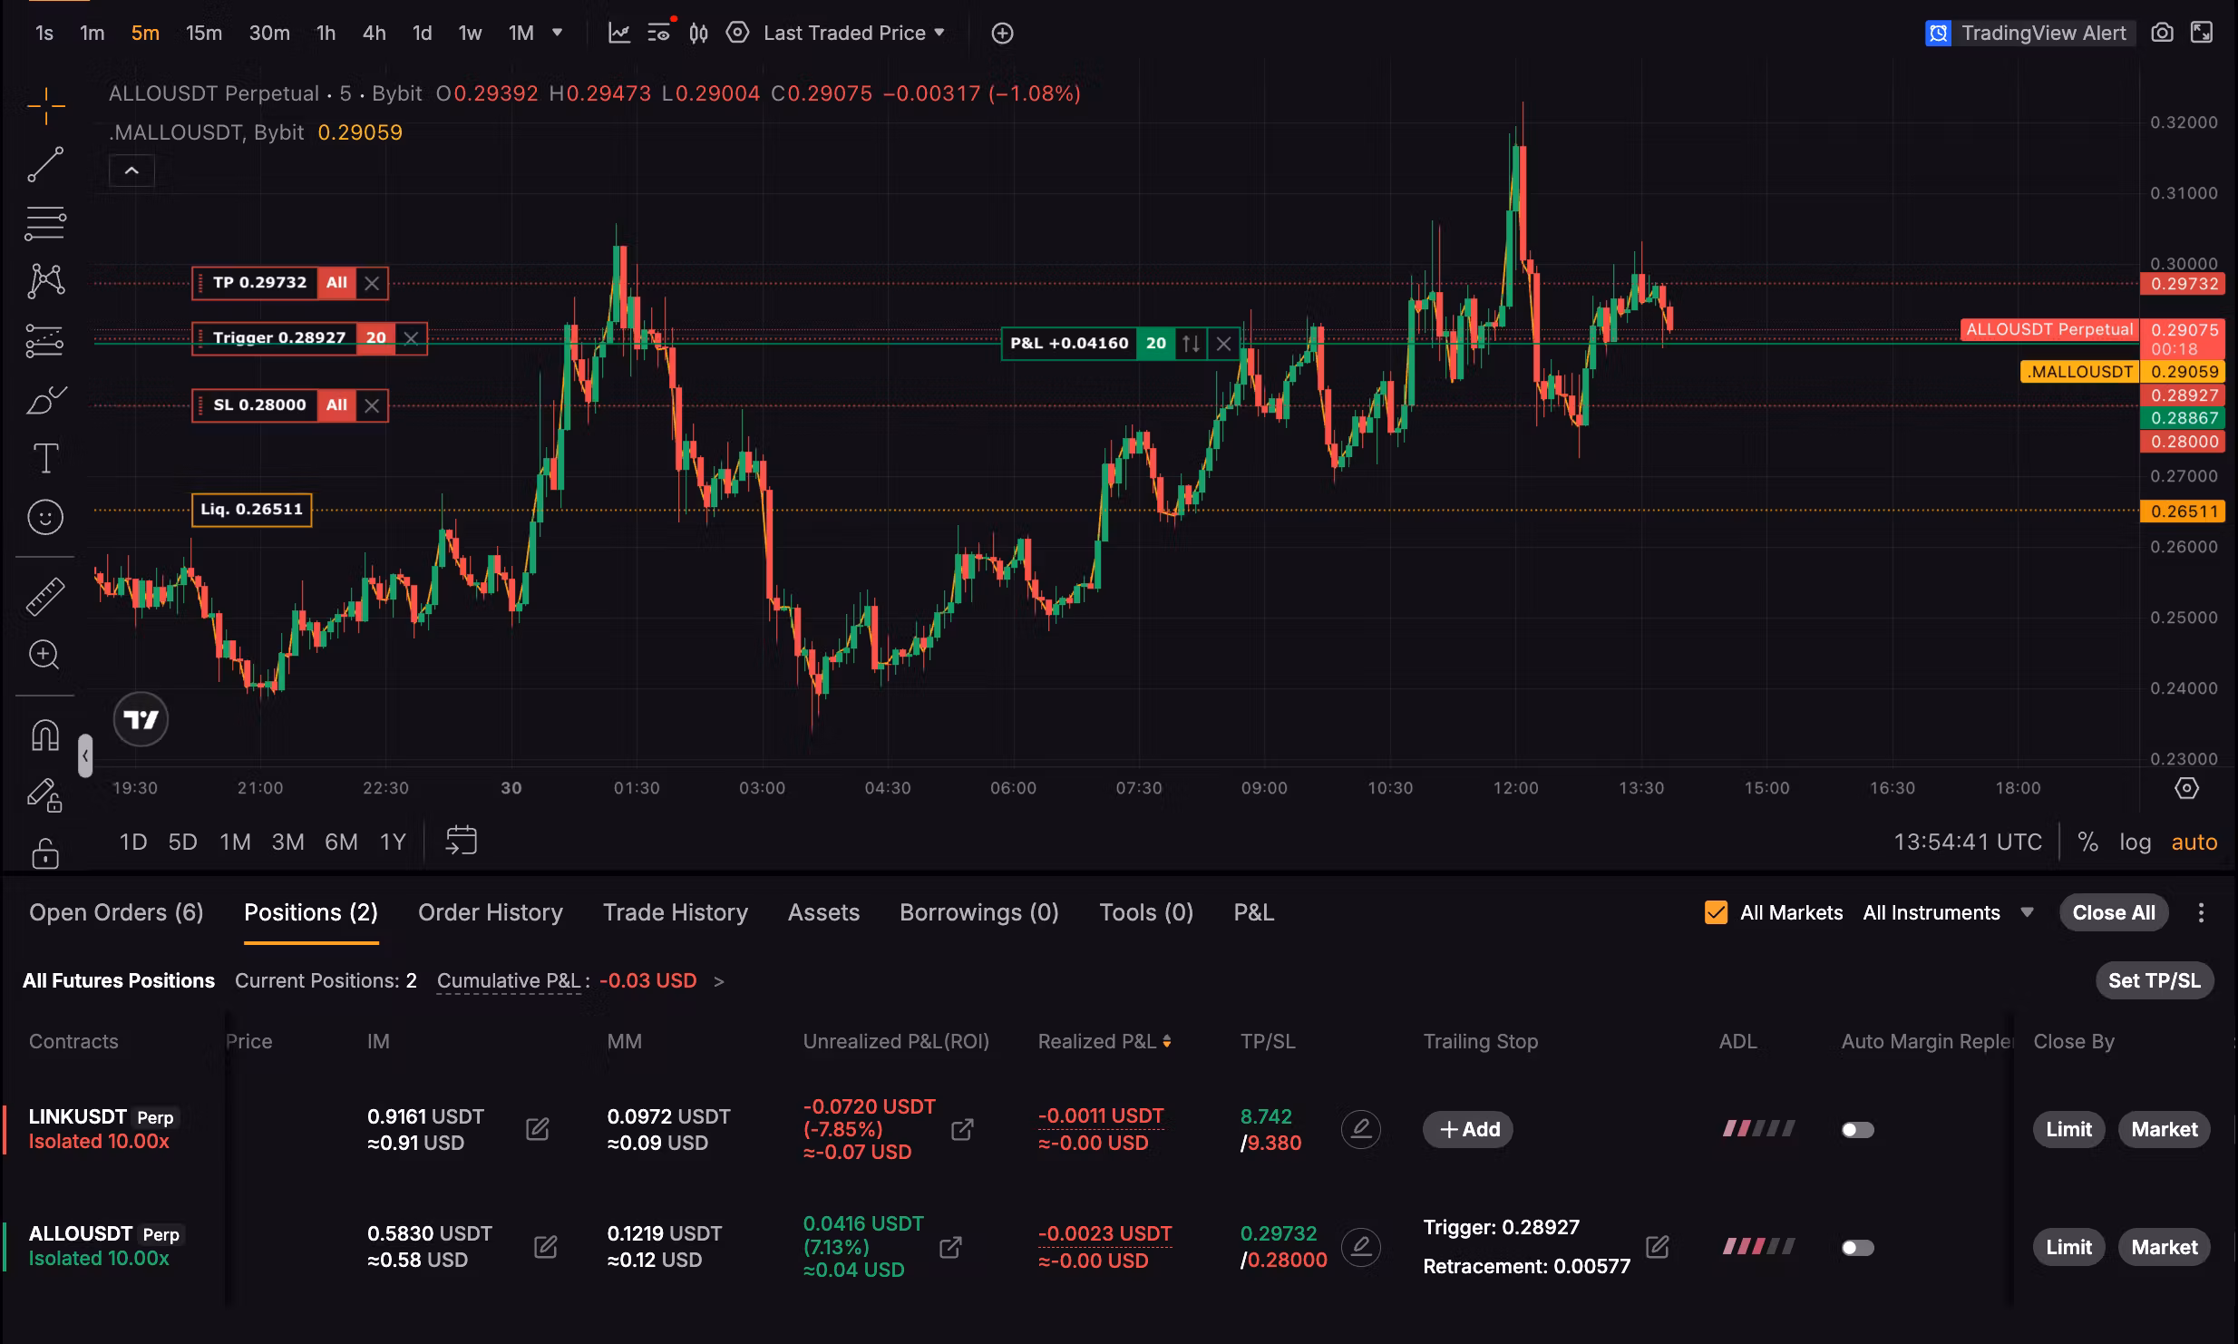Edit the ALLOUSDT initial margin
Screen dimensions: 2238x1344
coord(546,1247)
